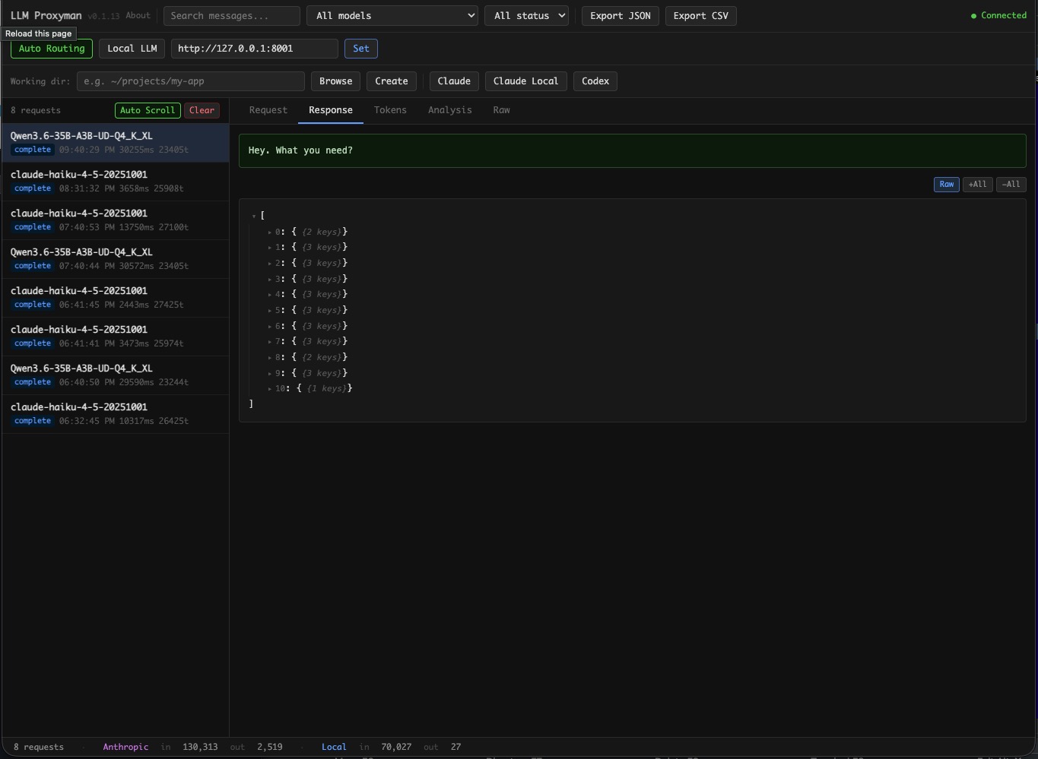The image size is (1038, 759).
Task: Click the 8 requests header count
Action: [x=36, y=111]
